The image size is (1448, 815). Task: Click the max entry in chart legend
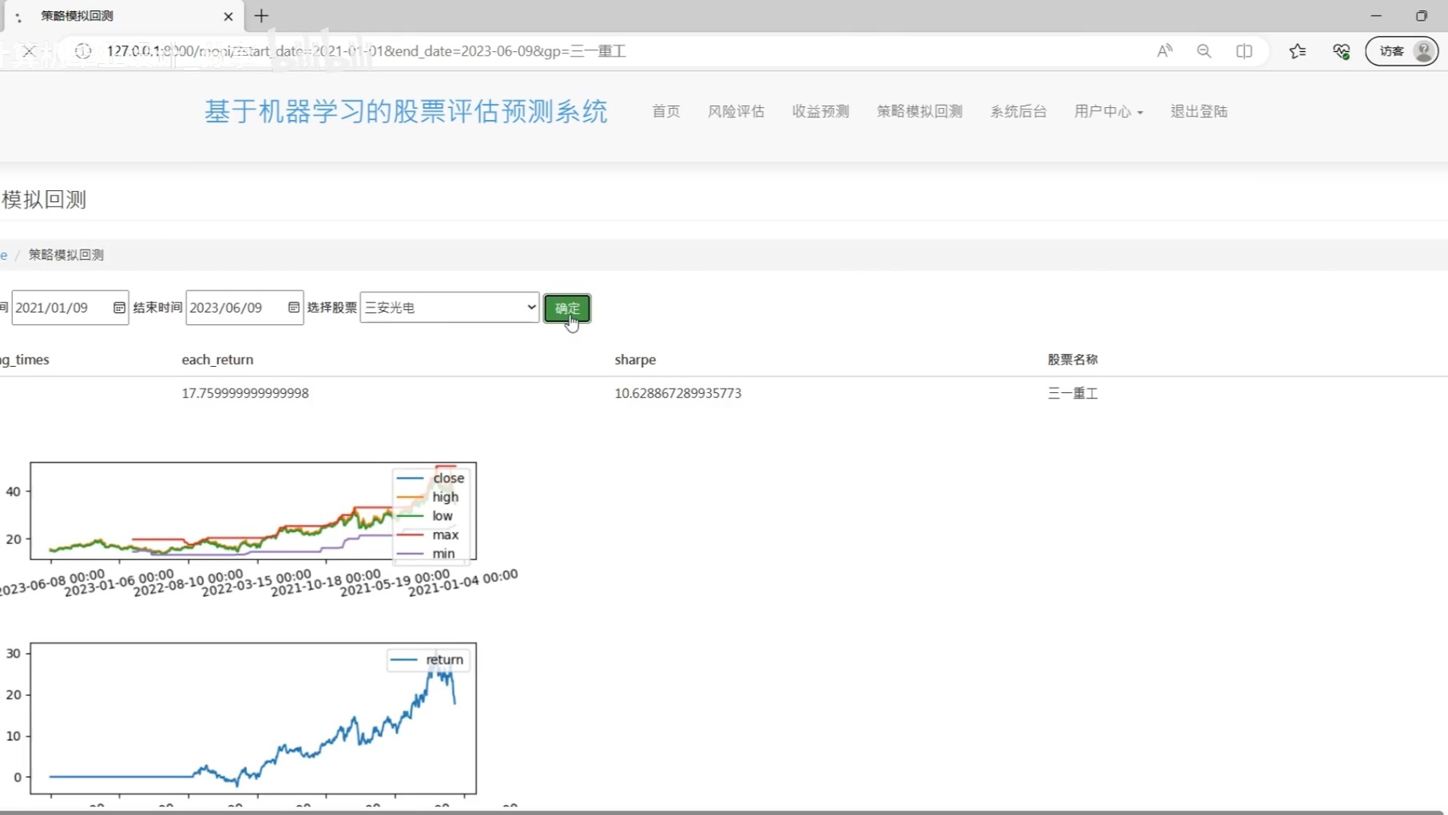click(x=428, y=535)
